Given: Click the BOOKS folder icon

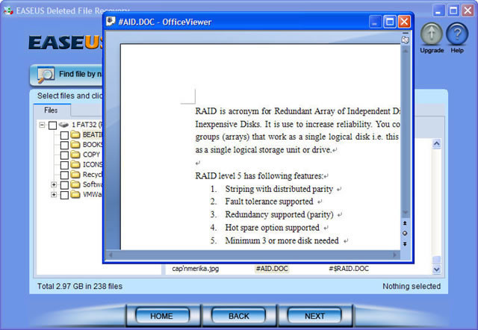Looking at the screenshot, I should 75,144.
